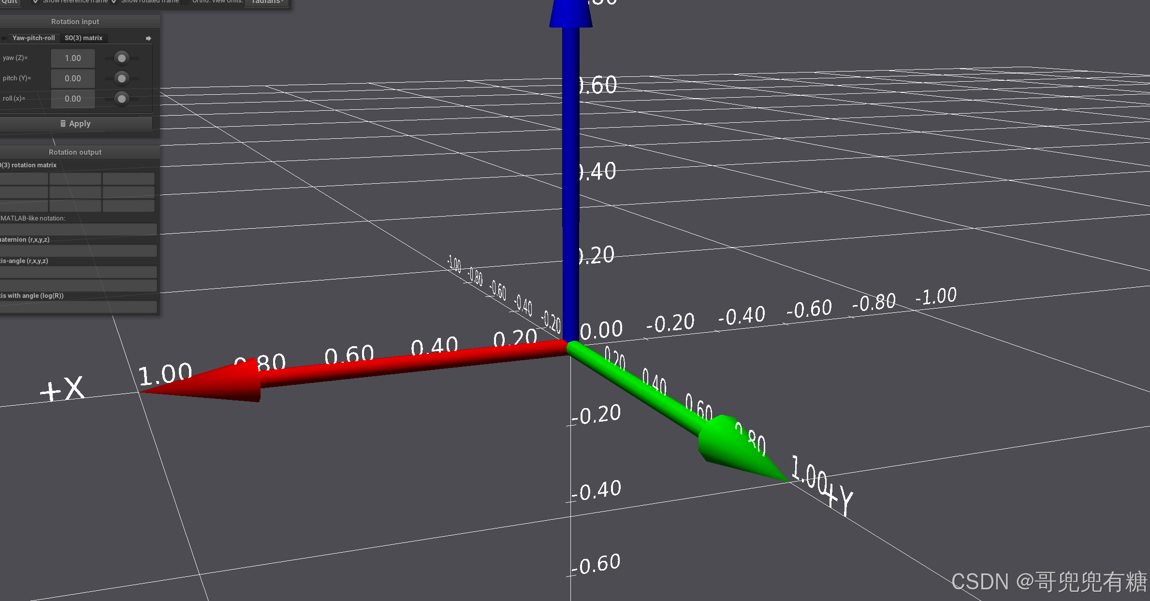Open the radians units dropdown
The image size is (1150, 601).
[x=267, y=2]
